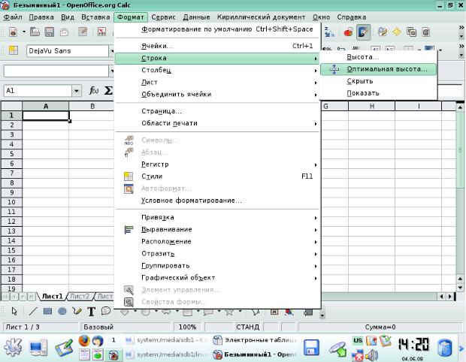466x362 pixels.
Task: Choose Высота… in the row submenu
Action: pos(378,57)
